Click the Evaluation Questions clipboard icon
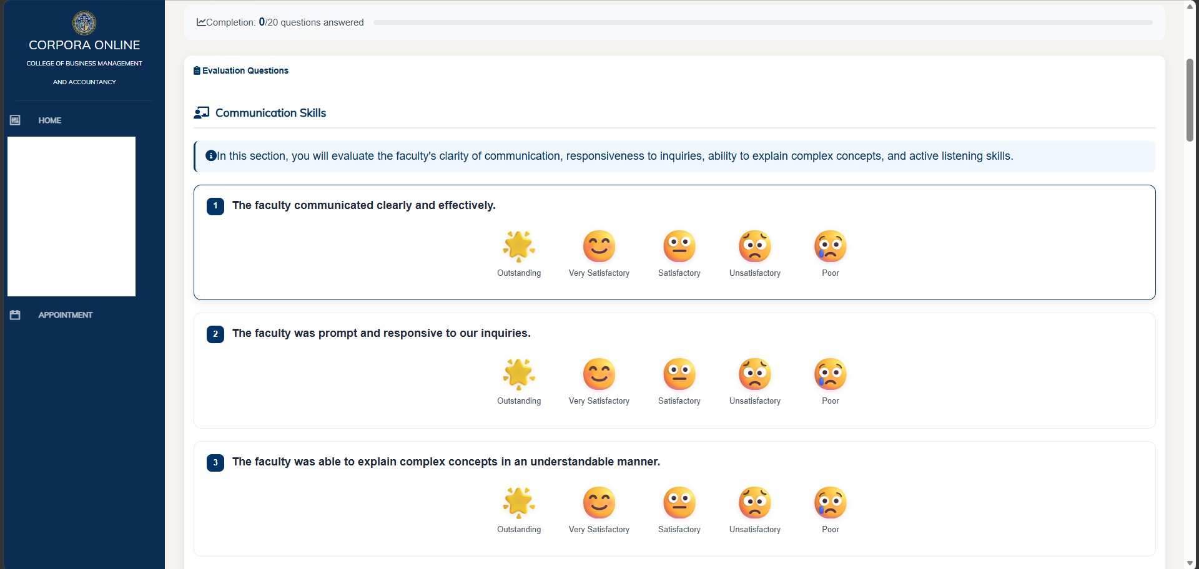This screenshot has width=1199, height=569. pos(197,71)
